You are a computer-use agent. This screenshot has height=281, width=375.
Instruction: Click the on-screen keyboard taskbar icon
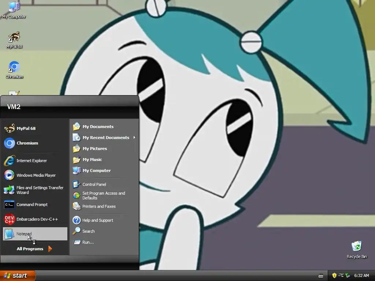tap(321, 276)
